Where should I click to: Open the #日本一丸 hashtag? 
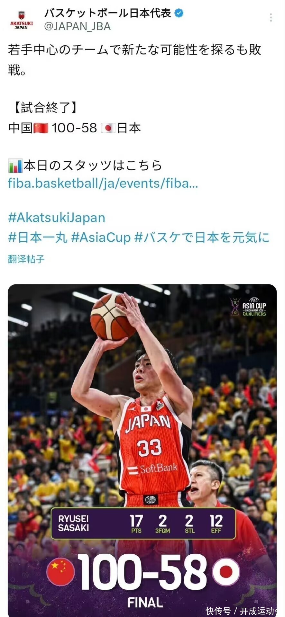(x=38, y=238)
